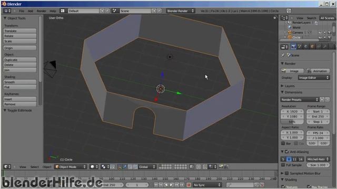
Task: Click the OpenGL render active viewport icon
Action: pyautogui.click(x=221, y=167)
